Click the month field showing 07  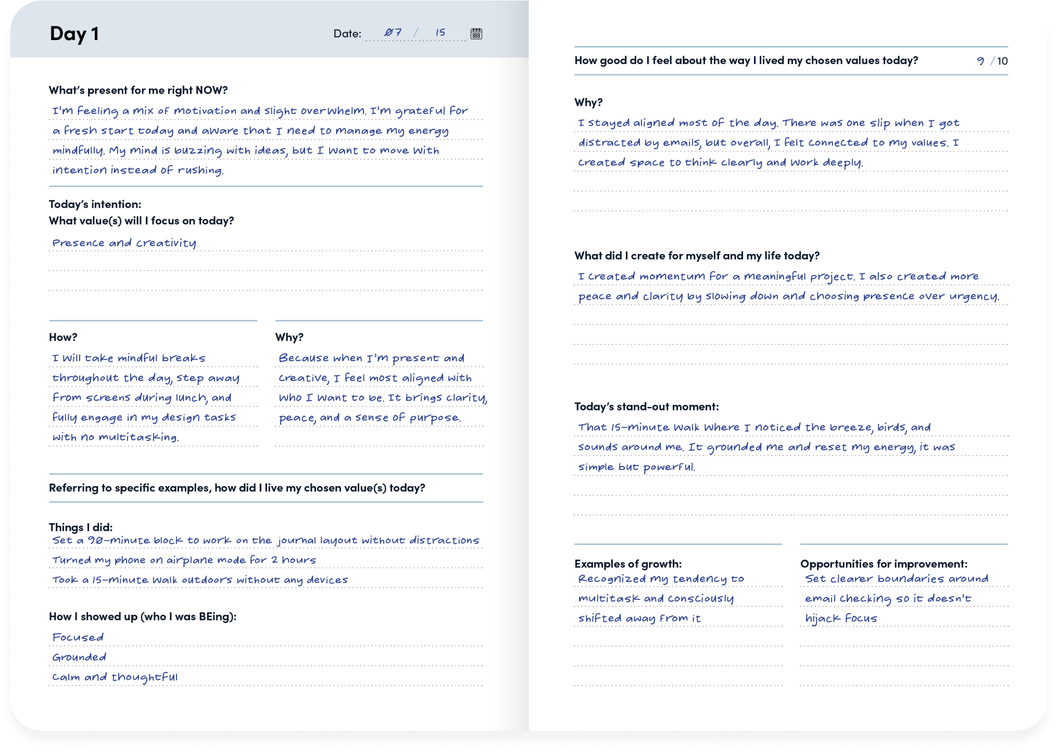click(393, 33)
